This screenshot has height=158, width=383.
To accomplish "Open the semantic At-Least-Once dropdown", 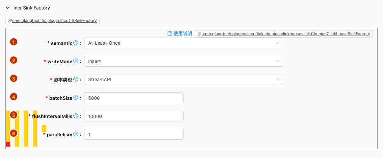I will [x=183, y=43].
